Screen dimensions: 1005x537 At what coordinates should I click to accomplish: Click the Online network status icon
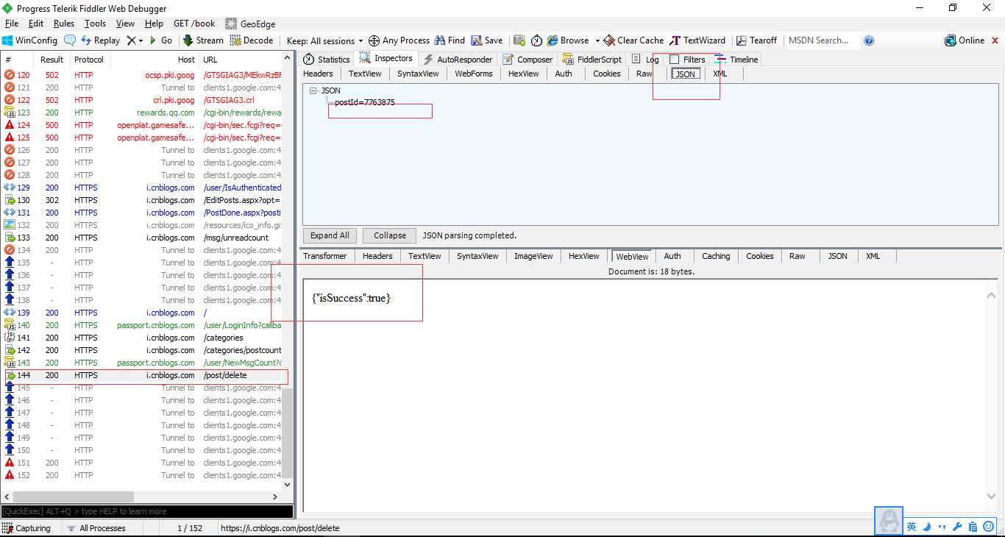[951, 40]
